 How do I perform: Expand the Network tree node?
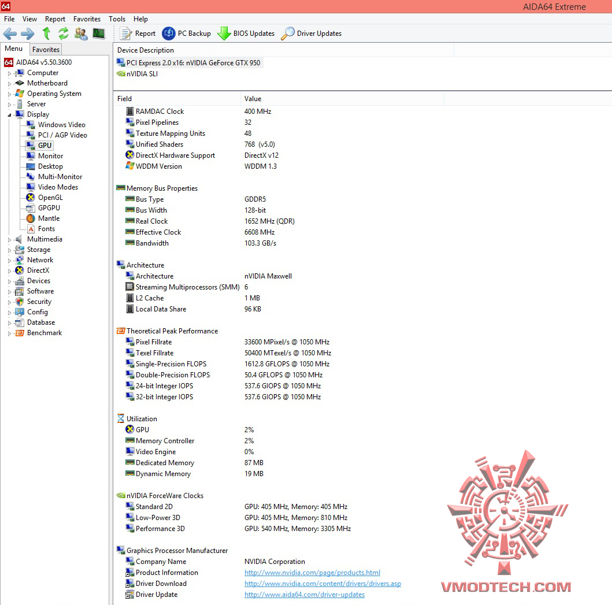pyautogui.click(x=9, y=261)
